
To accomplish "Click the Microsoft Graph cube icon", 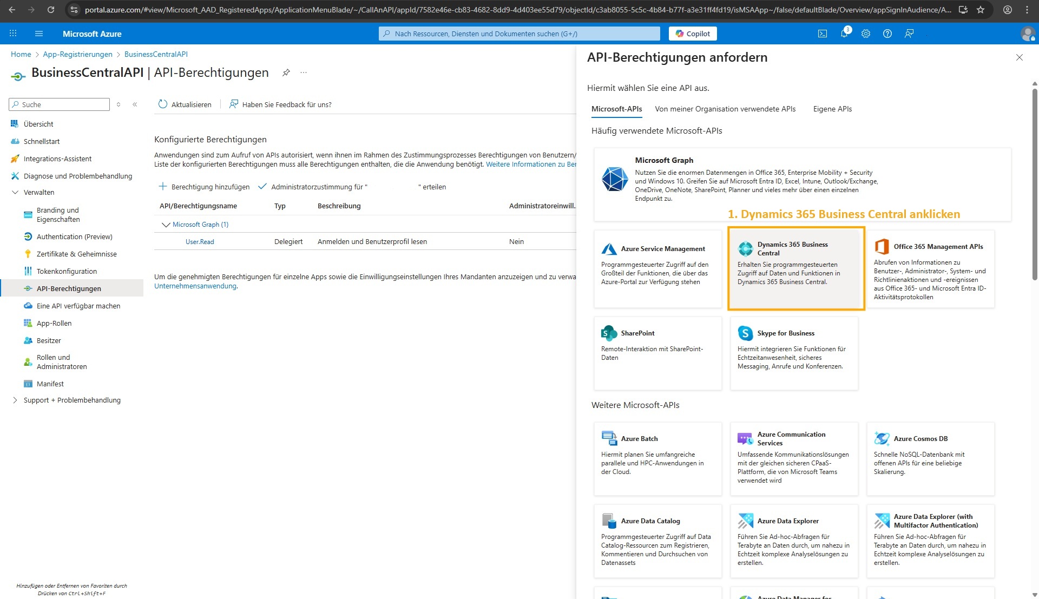I will tap(615, 179).
